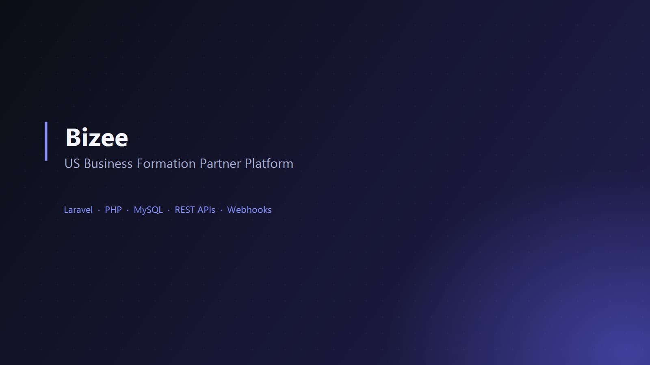The image size is (650, 365).
Task: Click the Laravel tech tag
Action: (78, 210)
